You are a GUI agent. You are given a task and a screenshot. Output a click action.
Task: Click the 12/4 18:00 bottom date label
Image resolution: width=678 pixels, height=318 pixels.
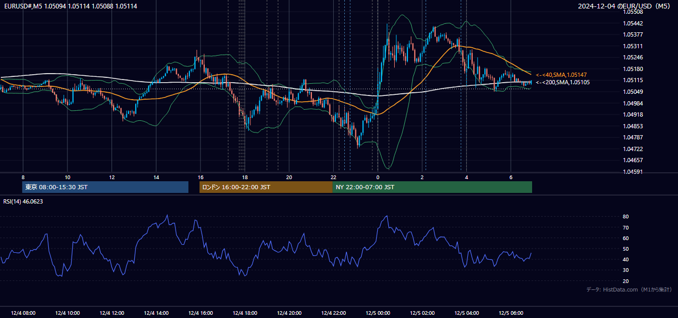[245, 313]
